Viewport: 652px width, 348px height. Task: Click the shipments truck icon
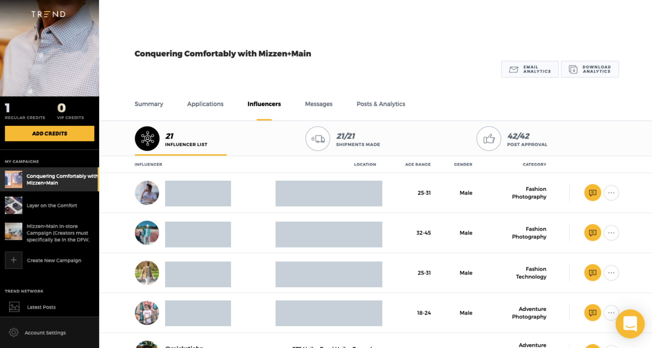click(318, 139)
